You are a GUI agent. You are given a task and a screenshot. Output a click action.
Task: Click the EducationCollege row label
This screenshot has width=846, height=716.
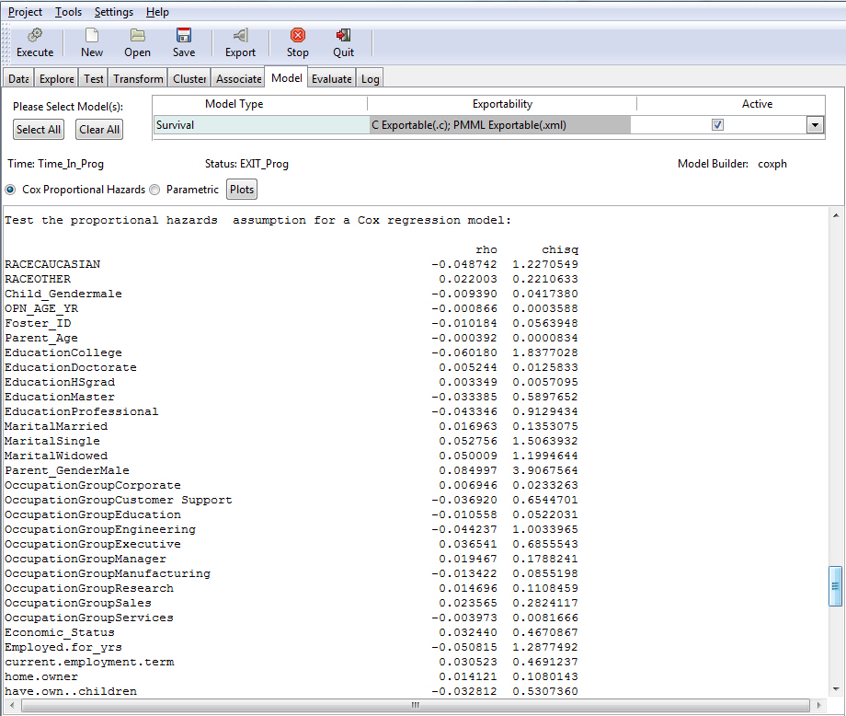[63, 353]
